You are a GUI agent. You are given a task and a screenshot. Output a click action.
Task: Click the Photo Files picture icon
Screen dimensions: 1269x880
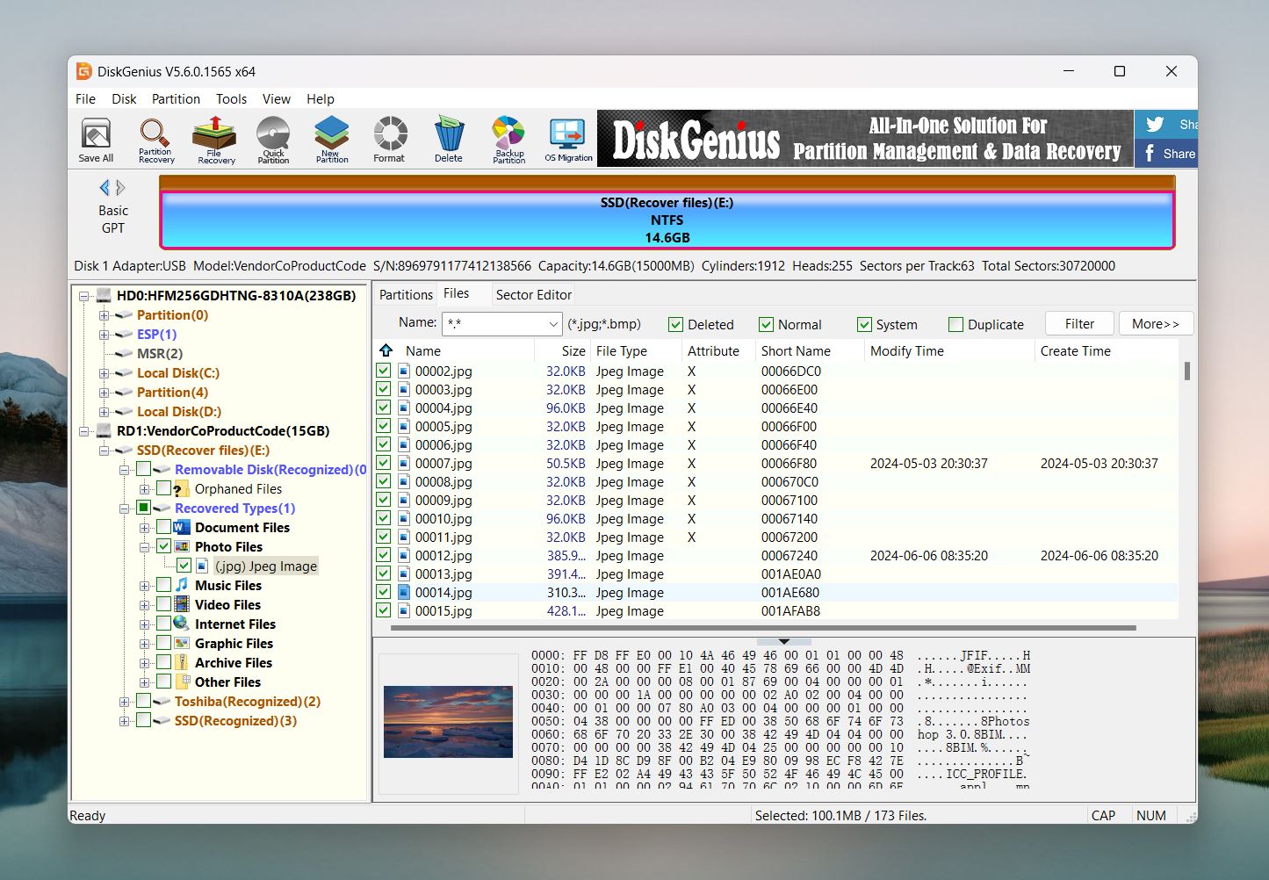point(182,546)
